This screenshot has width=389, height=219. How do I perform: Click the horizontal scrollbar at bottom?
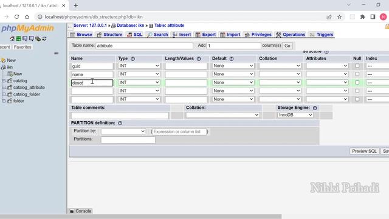[140, 217]
